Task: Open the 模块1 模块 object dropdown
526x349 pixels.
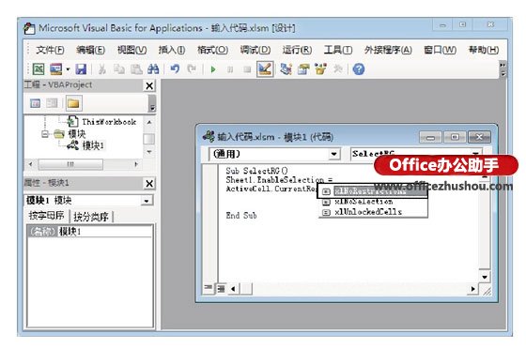Action: [147, 201]
